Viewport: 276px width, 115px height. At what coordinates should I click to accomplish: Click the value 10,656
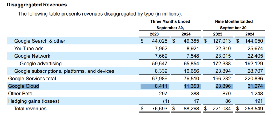pyautogui.click(x=191, y=71)
